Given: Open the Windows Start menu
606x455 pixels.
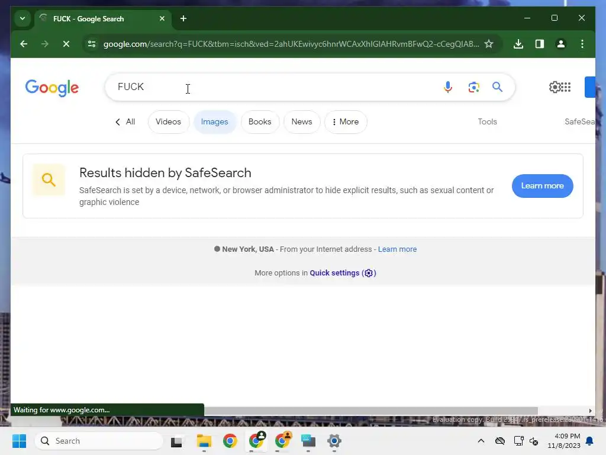Looking at the screenshot, I should [19, 441].
